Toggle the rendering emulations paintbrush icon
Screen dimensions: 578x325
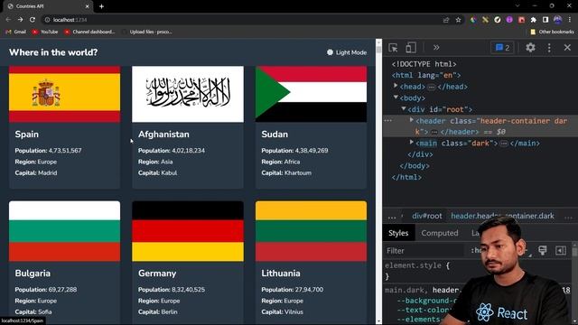pos(542,250)
